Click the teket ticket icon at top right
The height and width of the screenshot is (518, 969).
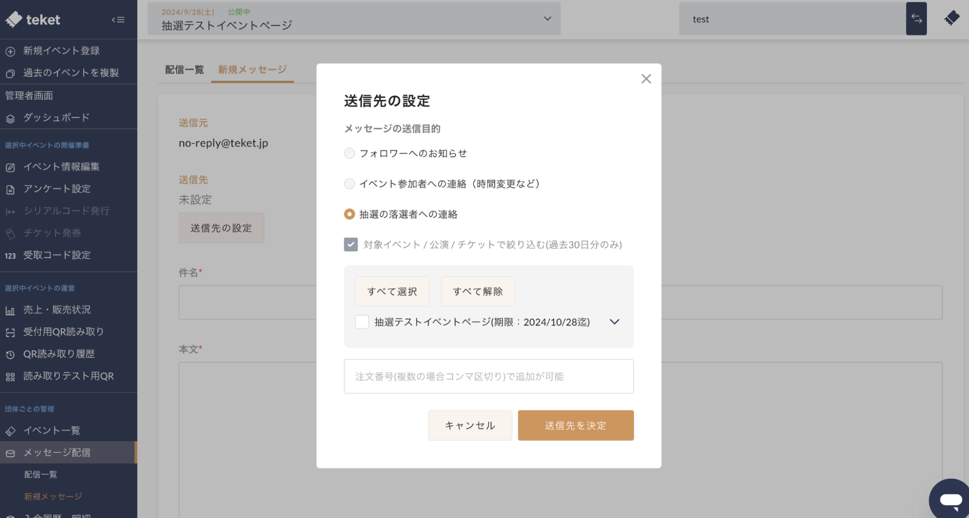click(x=952, y=18)
